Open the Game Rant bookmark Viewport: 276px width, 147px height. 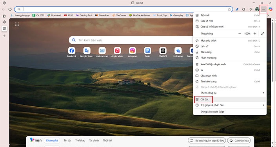click(102, 16)
